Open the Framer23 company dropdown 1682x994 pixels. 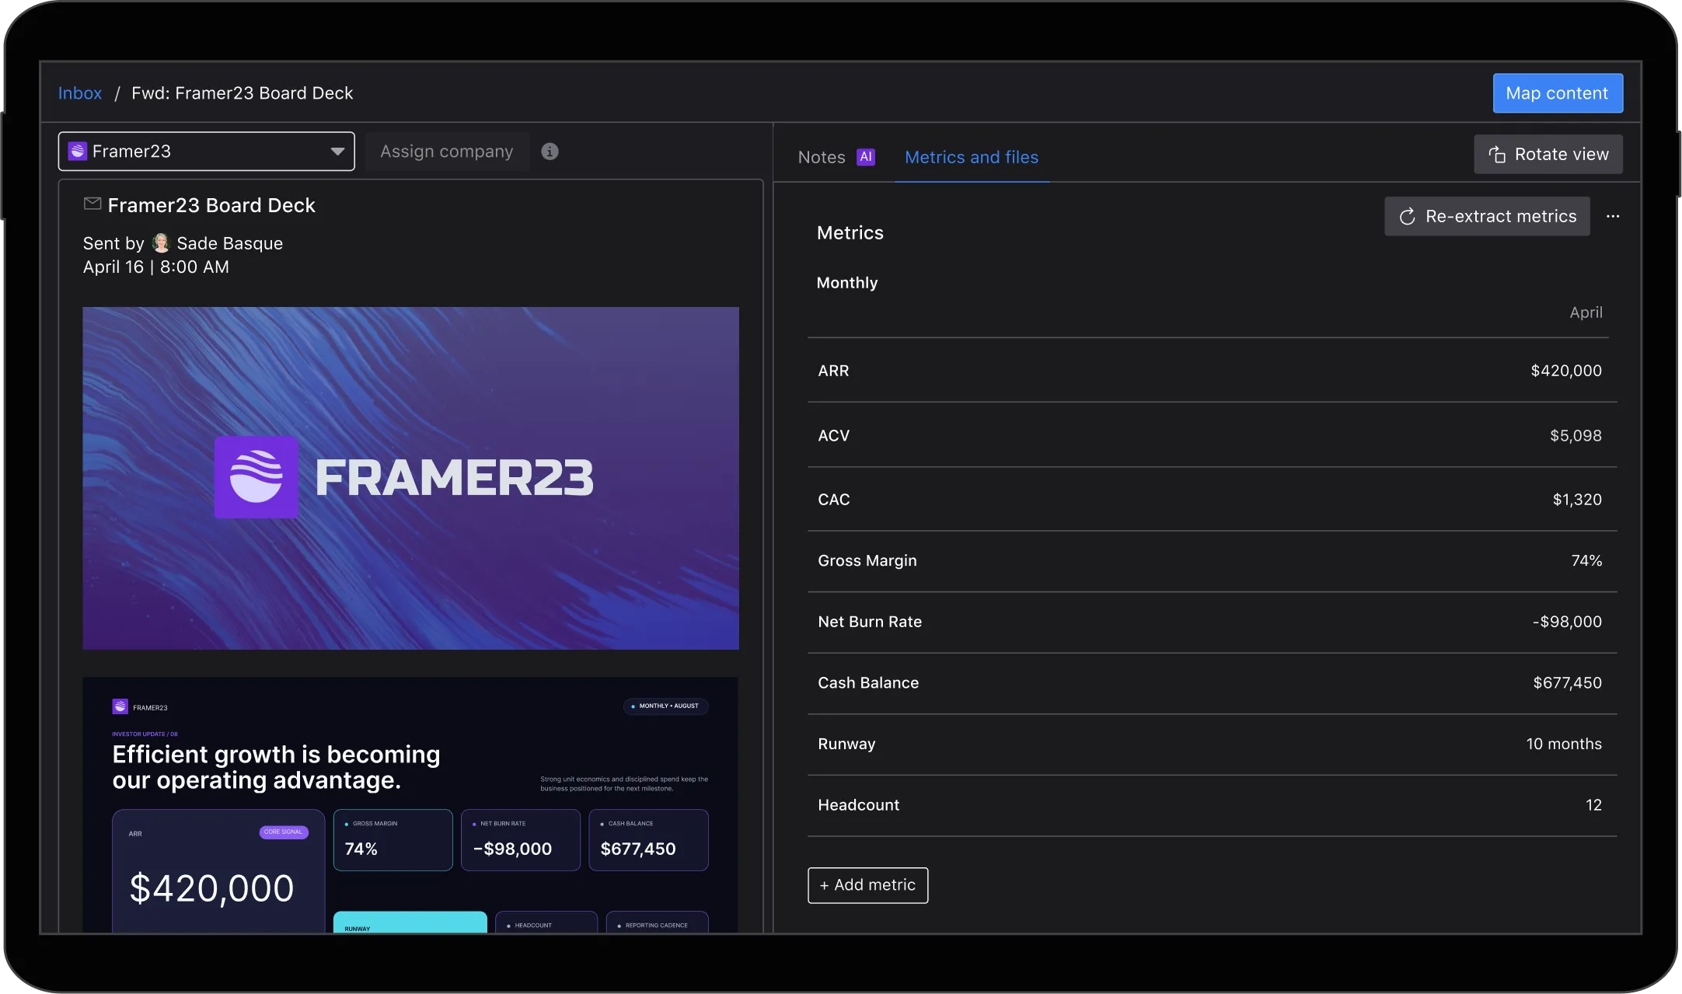pos(207,152)
